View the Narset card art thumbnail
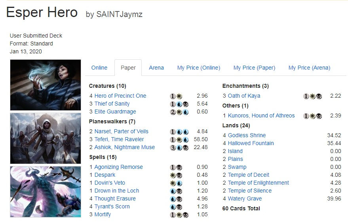Screen dimensions: 348x223 pyautogui.click(x=46, y=85)
